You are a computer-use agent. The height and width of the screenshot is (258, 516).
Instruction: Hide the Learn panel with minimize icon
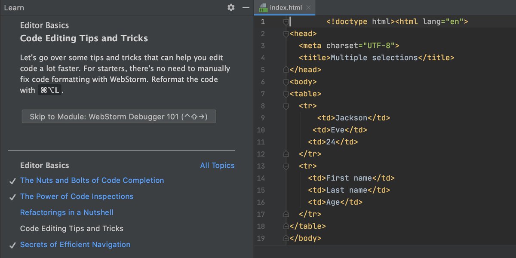point(246,7)
